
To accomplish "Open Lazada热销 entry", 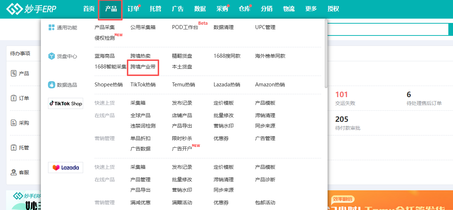I will [x=227, y=85].
